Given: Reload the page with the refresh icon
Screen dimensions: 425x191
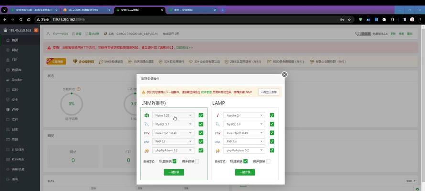Looking at the screenshot, I should click(21, 20).
